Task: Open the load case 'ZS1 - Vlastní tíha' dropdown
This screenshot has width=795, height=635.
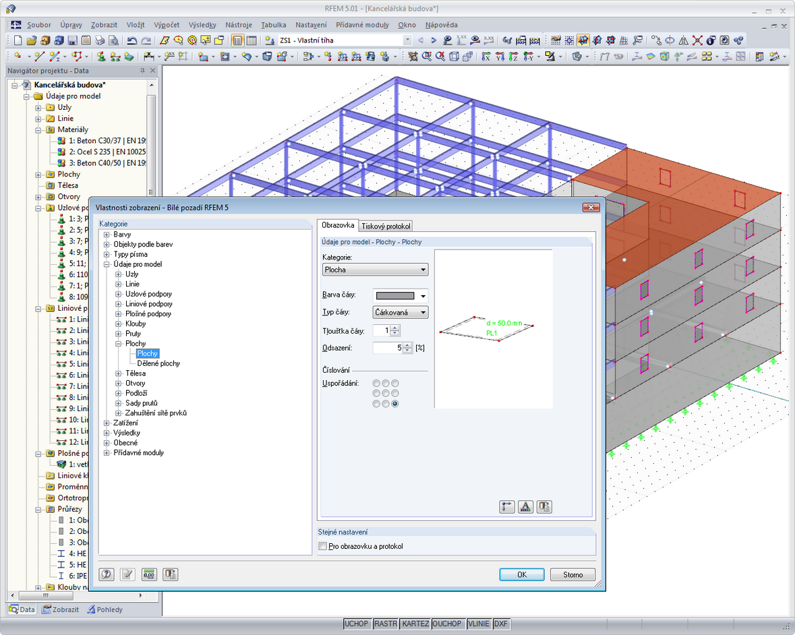Action: pos(407,40)
